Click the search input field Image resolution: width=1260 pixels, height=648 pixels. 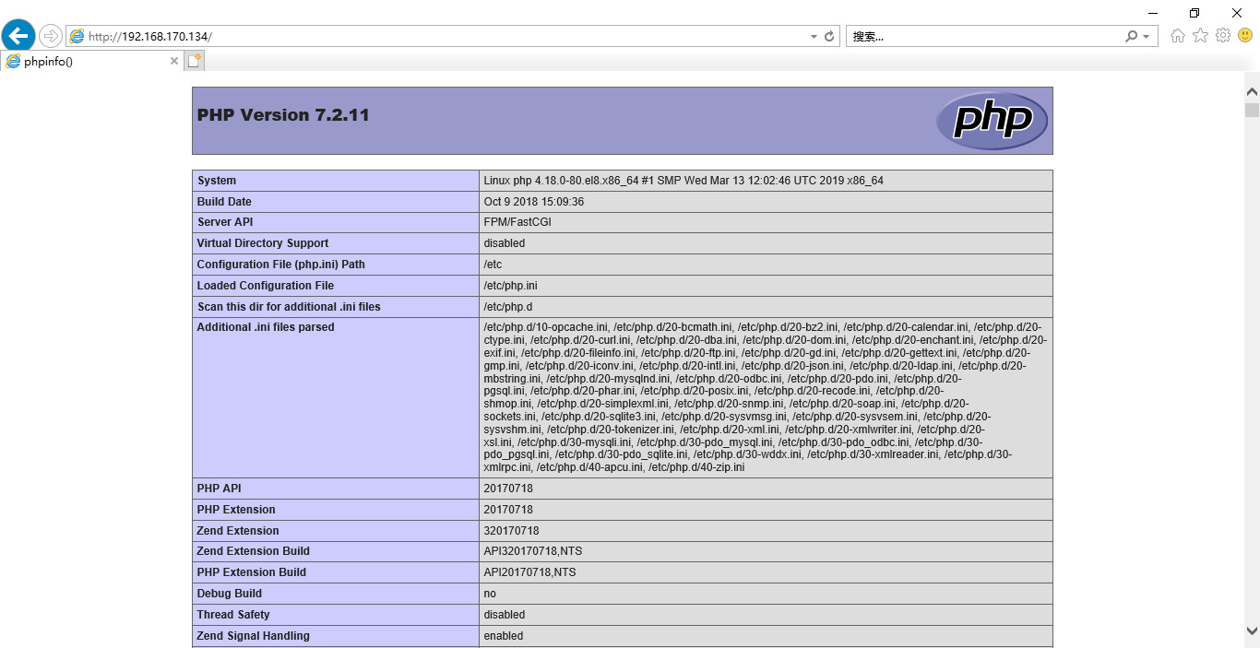click(985, 36)
